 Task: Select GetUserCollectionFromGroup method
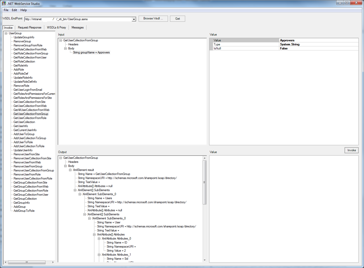point(31,114)
